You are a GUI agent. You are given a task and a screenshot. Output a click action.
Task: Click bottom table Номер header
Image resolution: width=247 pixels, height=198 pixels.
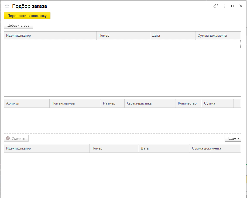pos(114,148)
